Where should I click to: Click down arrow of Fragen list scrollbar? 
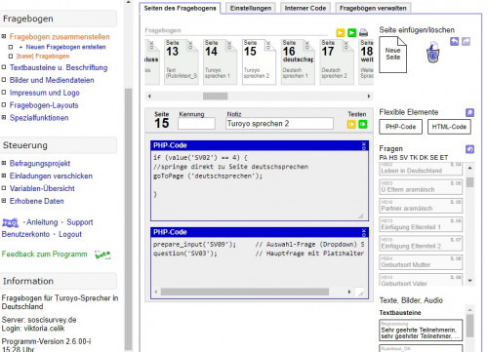pyautogui.click(x=469, y=281)
